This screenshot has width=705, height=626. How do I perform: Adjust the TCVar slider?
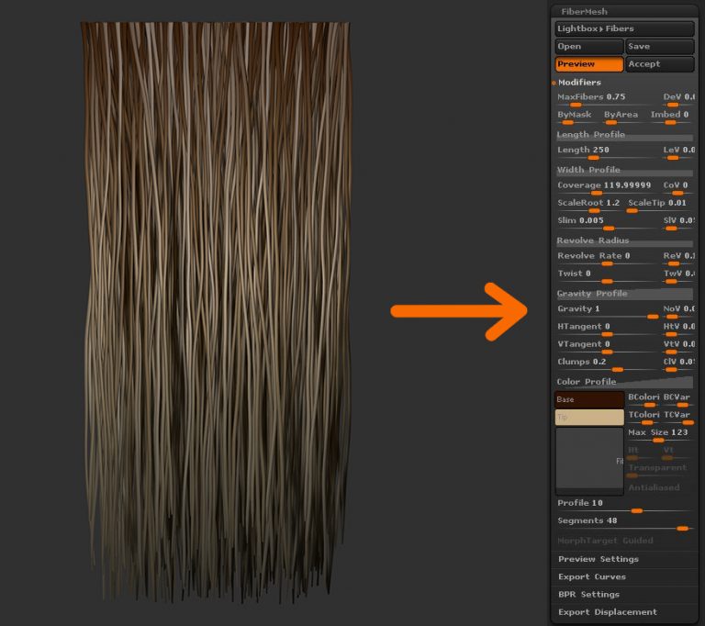click(677, 418)
